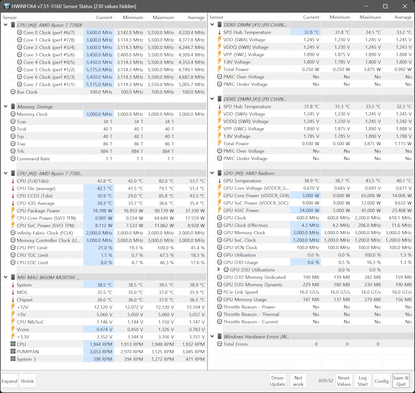Viewport: 415px width, 393px height.
Task: Click the GPU Temperature thermometer icon
Action: tap(219, 180)
